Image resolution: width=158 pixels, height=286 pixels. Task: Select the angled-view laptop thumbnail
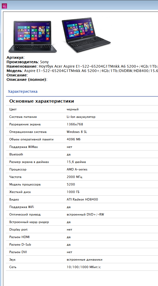point(86,35)
